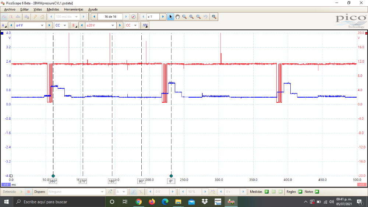Open the Herramientas menu
Viewport: 368px width, 207px height.
74,9
